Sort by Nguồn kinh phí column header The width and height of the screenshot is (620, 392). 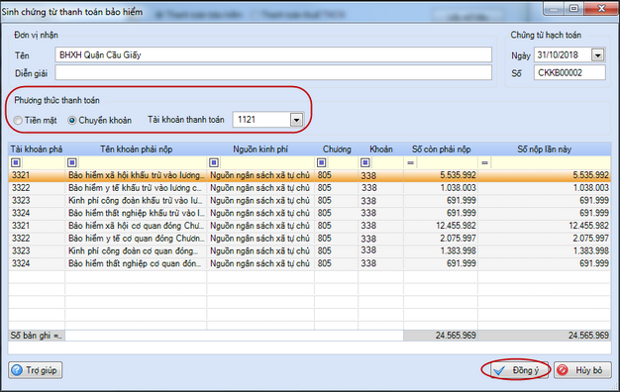[260, 149]
